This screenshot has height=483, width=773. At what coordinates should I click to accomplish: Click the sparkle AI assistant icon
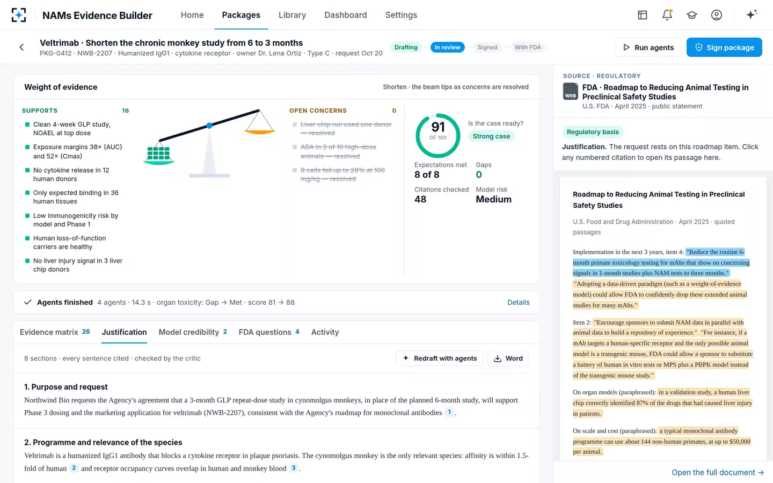(752, 14)
